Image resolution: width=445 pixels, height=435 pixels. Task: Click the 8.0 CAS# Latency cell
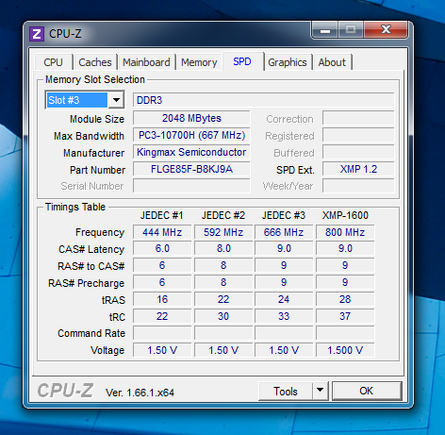click(x=223, y=248)
